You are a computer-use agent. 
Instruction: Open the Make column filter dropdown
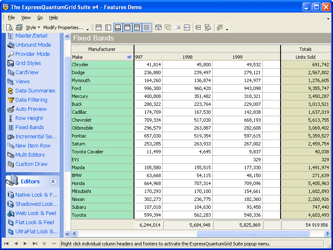coord(129,57)
